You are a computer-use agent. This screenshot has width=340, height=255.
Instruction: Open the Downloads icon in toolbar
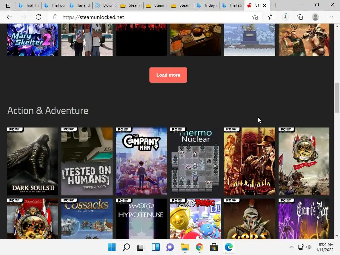click(285, 17)
